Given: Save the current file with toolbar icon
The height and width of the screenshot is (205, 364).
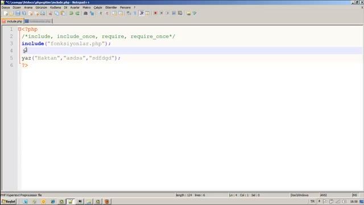Looking at the screenshot, I should tap(18, 13).
